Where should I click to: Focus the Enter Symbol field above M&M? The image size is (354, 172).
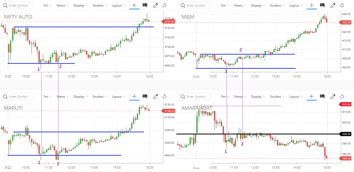(195, 5)
